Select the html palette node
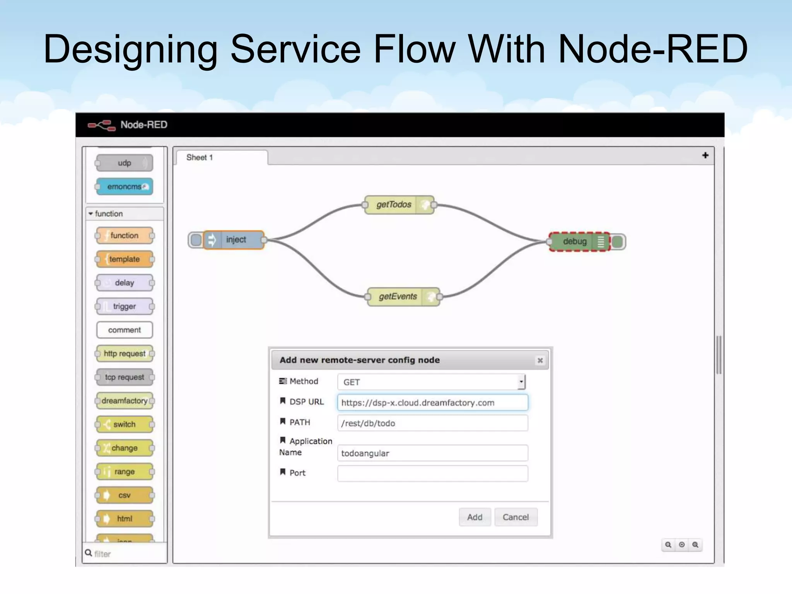Screen dimensions: 792x594 click(x=124, y=519)
